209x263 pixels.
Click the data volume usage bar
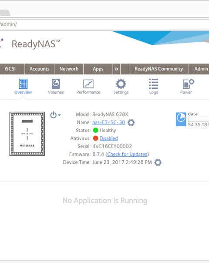click(x=199, y=119)
